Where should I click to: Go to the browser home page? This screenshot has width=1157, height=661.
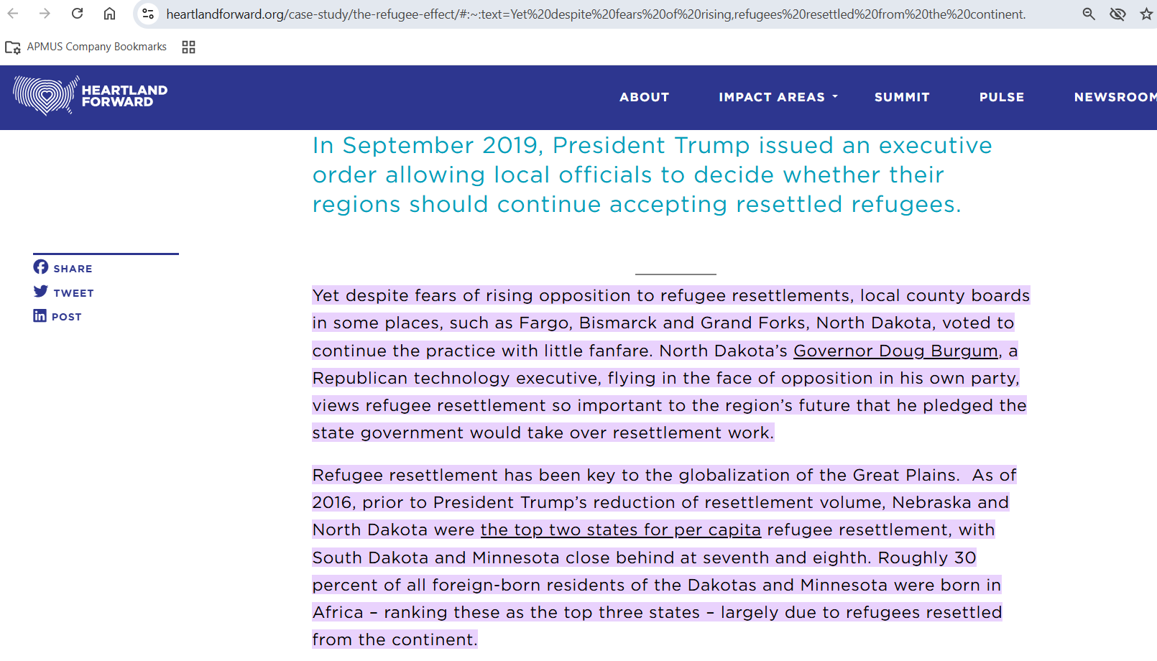tap(109, 14)
